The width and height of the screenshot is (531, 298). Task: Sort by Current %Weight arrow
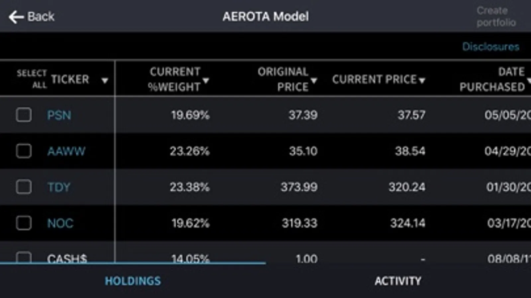206,80
